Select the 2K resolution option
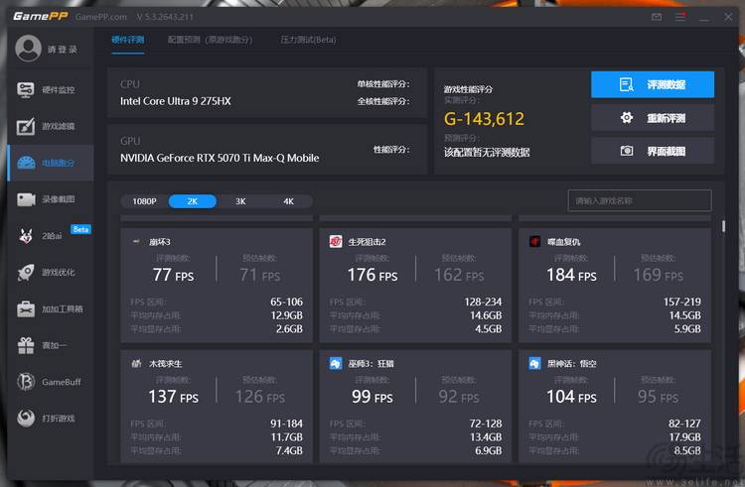Viewport: 745px width, 487px height. (x=193, y=201)
